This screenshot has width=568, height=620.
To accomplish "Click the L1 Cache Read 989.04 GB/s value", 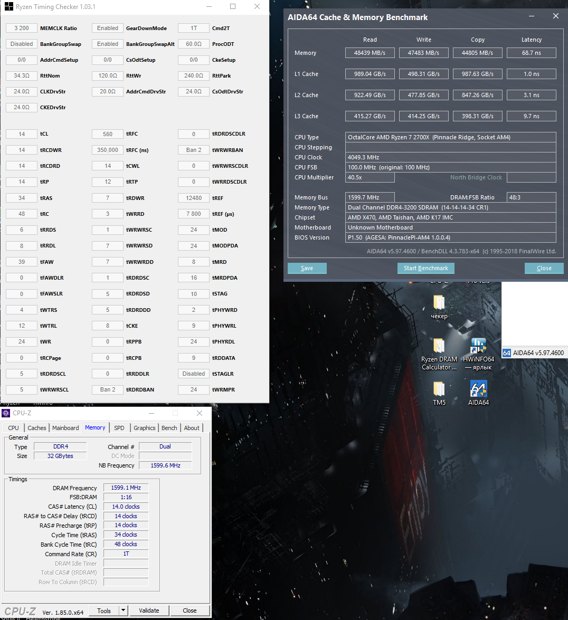I will (x=370, y=74).
